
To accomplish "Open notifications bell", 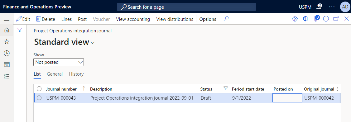I will click(319, 7).
